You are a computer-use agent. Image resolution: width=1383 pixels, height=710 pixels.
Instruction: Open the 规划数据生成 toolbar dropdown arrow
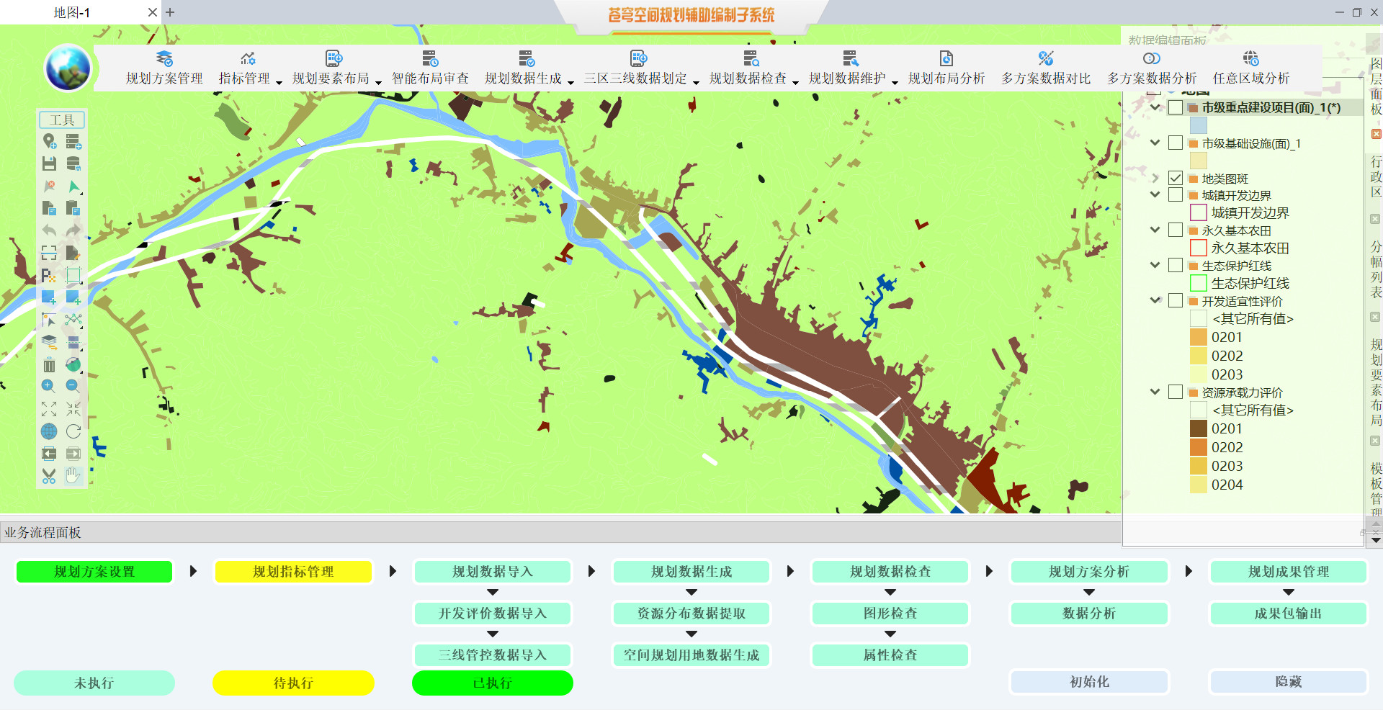pos(570,82)
